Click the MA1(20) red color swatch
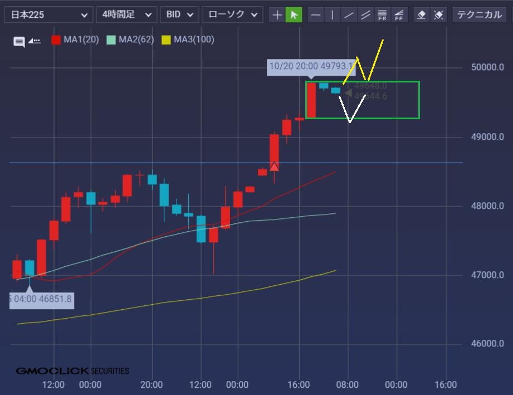 56,40
